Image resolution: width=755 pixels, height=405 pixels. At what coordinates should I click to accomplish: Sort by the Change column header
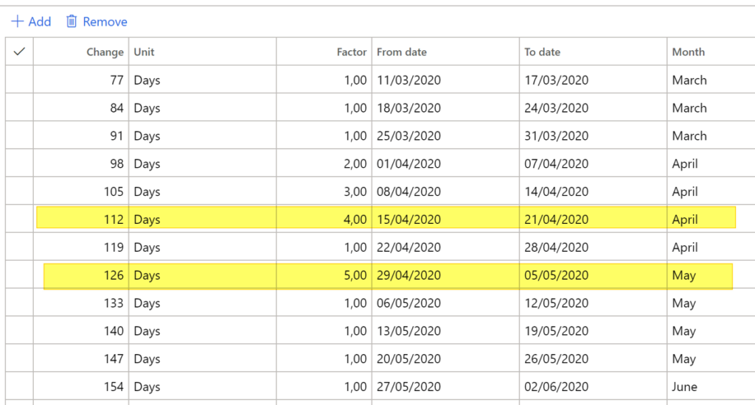pos(81,52)
